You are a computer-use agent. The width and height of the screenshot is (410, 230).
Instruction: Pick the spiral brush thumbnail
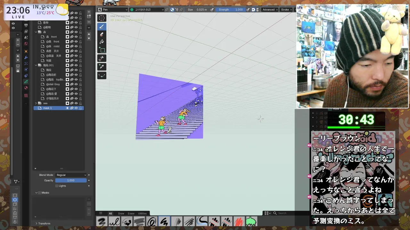tap(152, 221)
